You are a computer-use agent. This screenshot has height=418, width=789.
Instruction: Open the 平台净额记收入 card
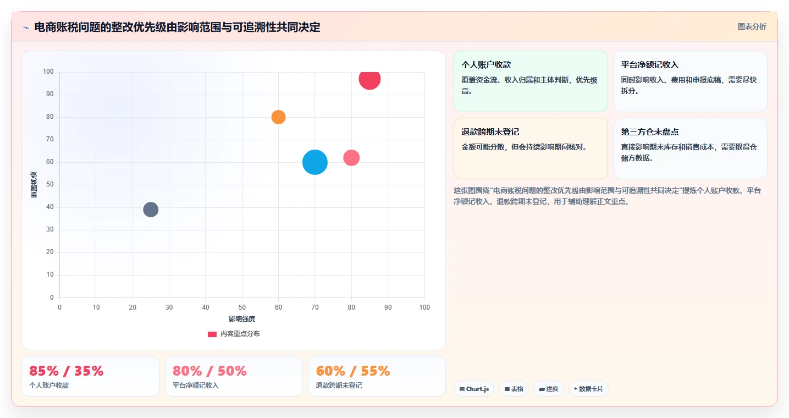click(690, 81)
